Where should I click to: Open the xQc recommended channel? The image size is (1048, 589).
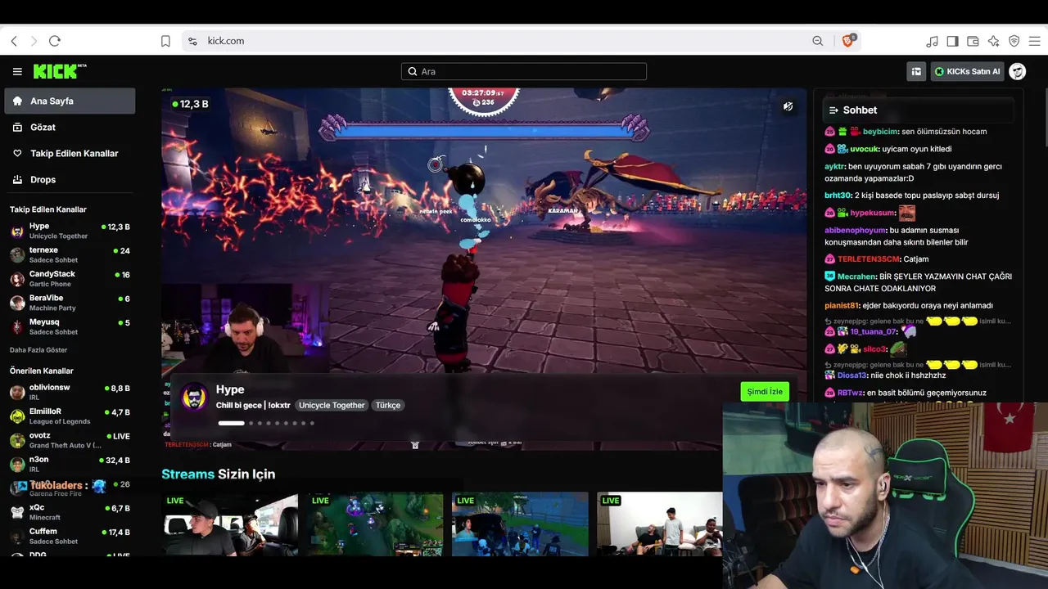[x=70, y=512]
